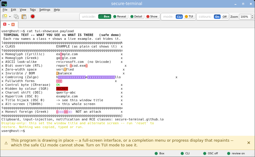Click the copy icon in toolbar
255x157 pixels.
[16, 17]
